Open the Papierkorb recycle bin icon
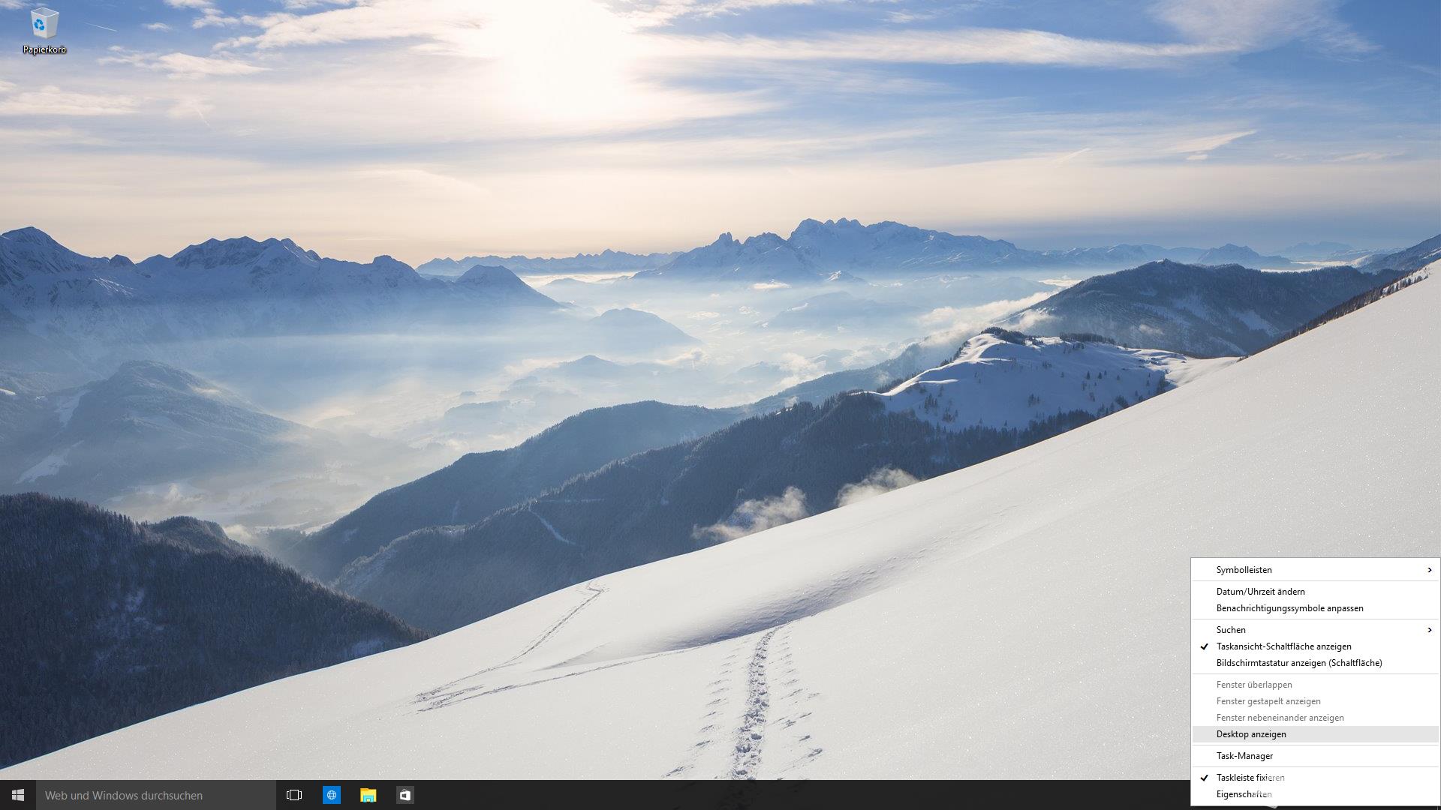The width and height of the screenshot is (1441, 810). click(44, 31)
